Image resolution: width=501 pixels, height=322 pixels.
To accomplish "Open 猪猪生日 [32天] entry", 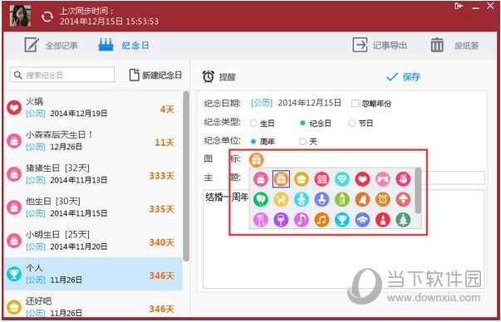I will [93, 174].
